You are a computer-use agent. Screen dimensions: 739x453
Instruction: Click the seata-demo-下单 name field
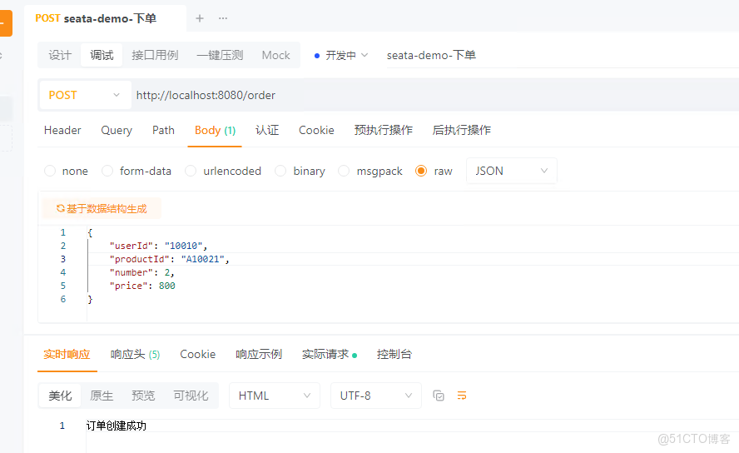coord(561,55)
